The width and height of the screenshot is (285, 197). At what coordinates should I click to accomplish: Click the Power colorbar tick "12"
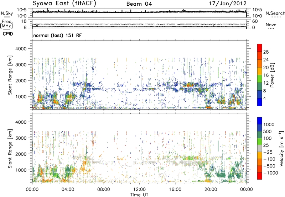266,83
